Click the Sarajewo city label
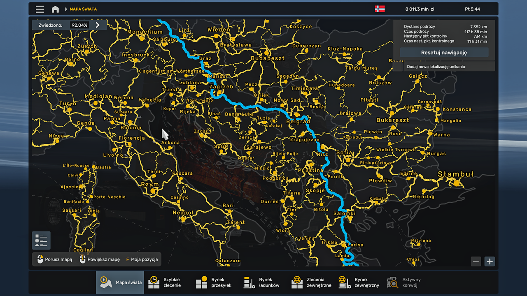This screenshot has height=296, width=527. click(259, 147)
